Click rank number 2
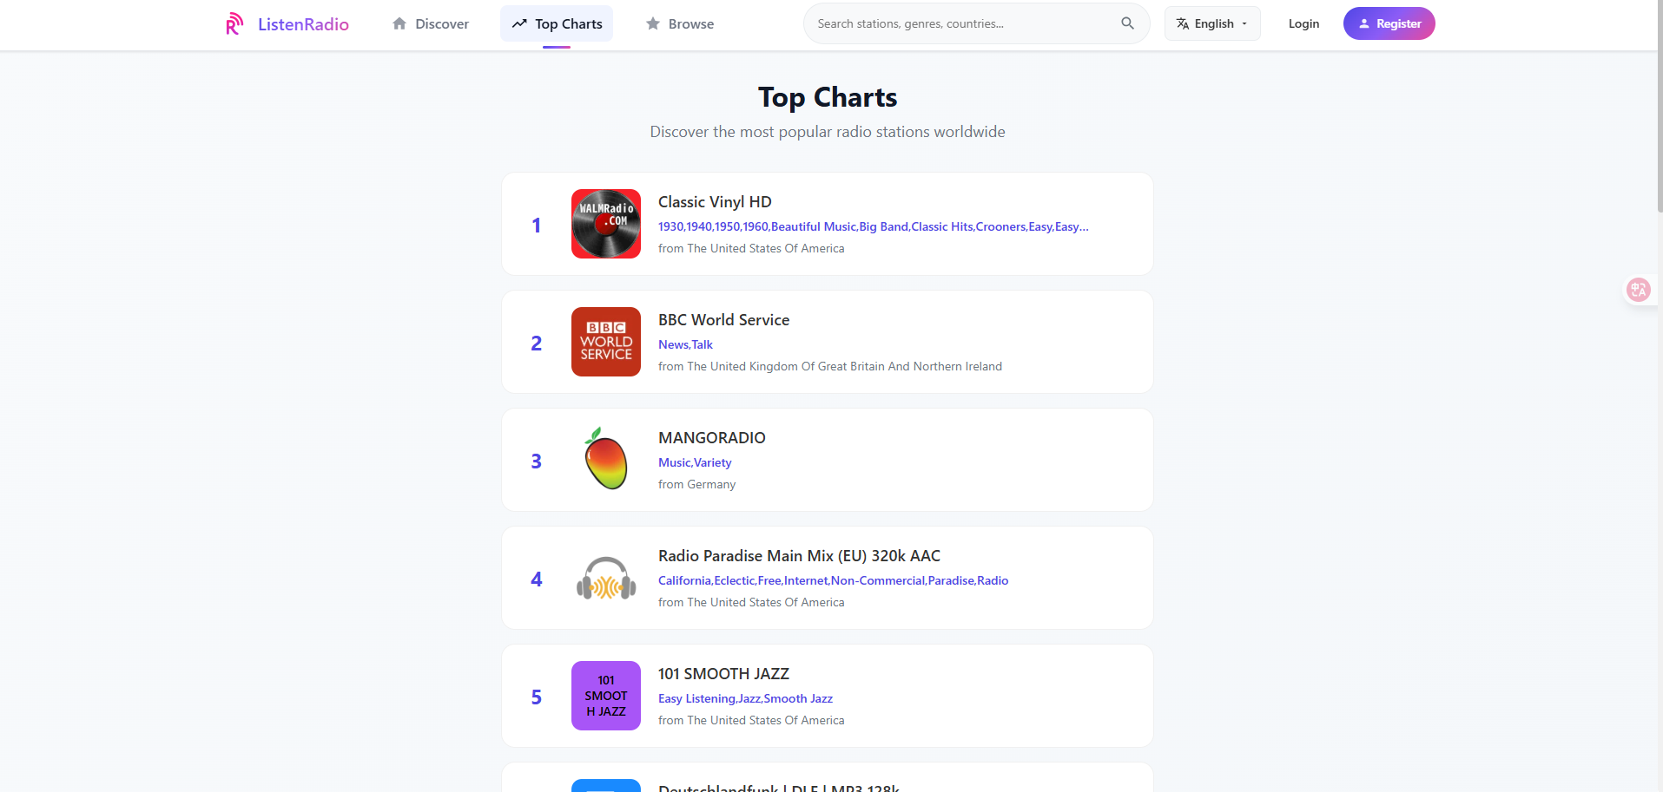Screen dimensions: 1663x792 (537, 343)
